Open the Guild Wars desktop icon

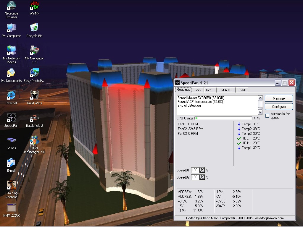pyautogui.click(x=34, y=95)
